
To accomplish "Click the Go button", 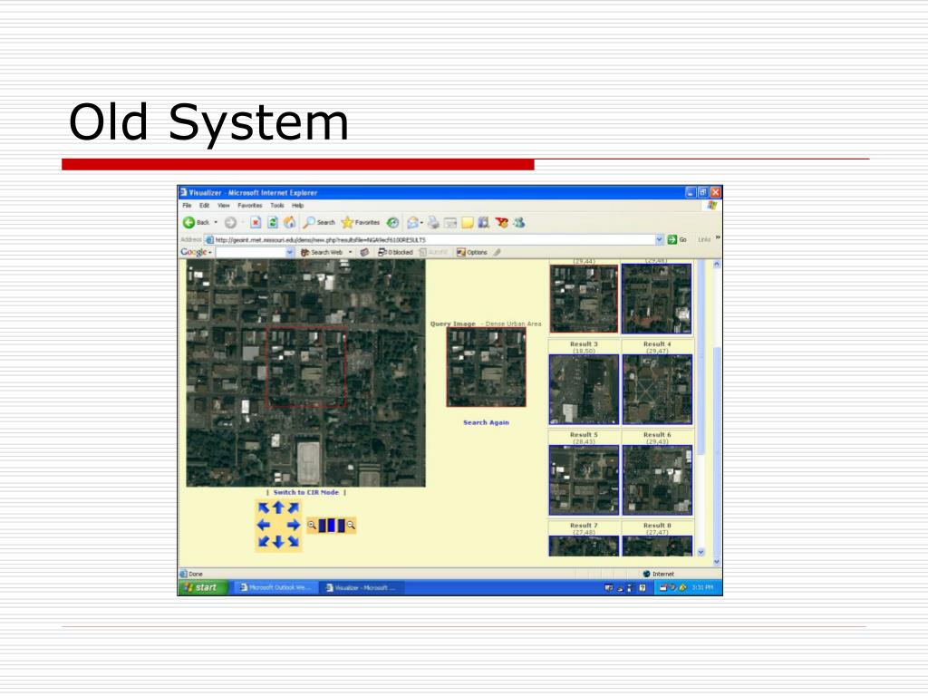I will (677, 239).
